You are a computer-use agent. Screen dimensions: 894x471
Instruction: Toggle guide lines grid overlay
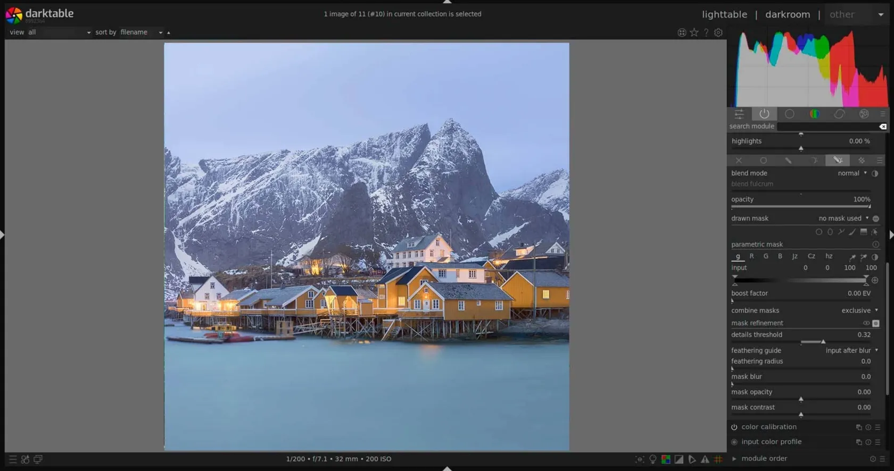click(x=718, y=459)
